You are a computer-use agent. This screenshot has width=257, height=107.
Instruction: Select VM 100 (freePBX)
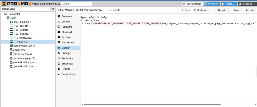[x=22, y=26]
